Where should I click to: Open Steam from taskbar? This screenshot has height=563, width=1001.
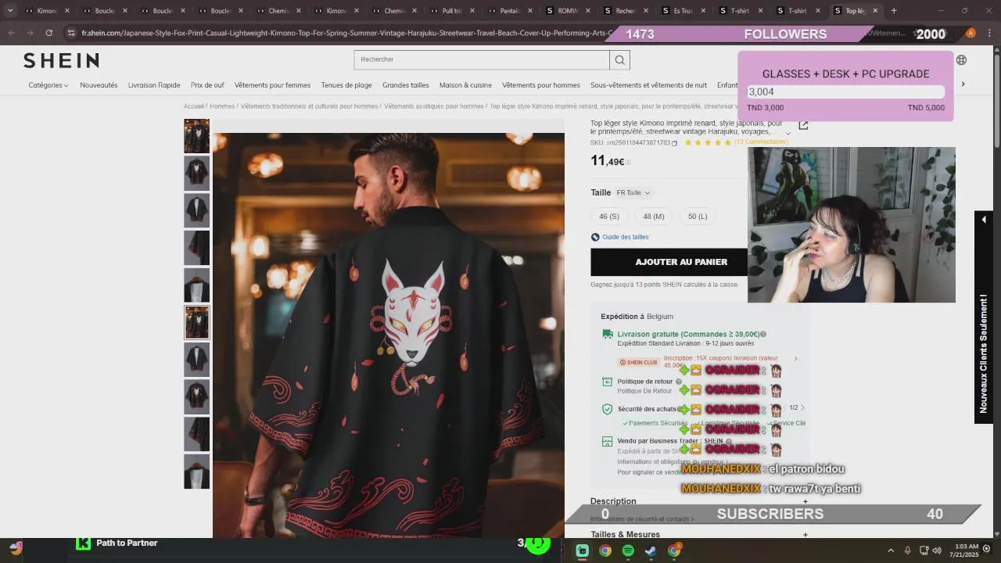[x=651, y=550]
